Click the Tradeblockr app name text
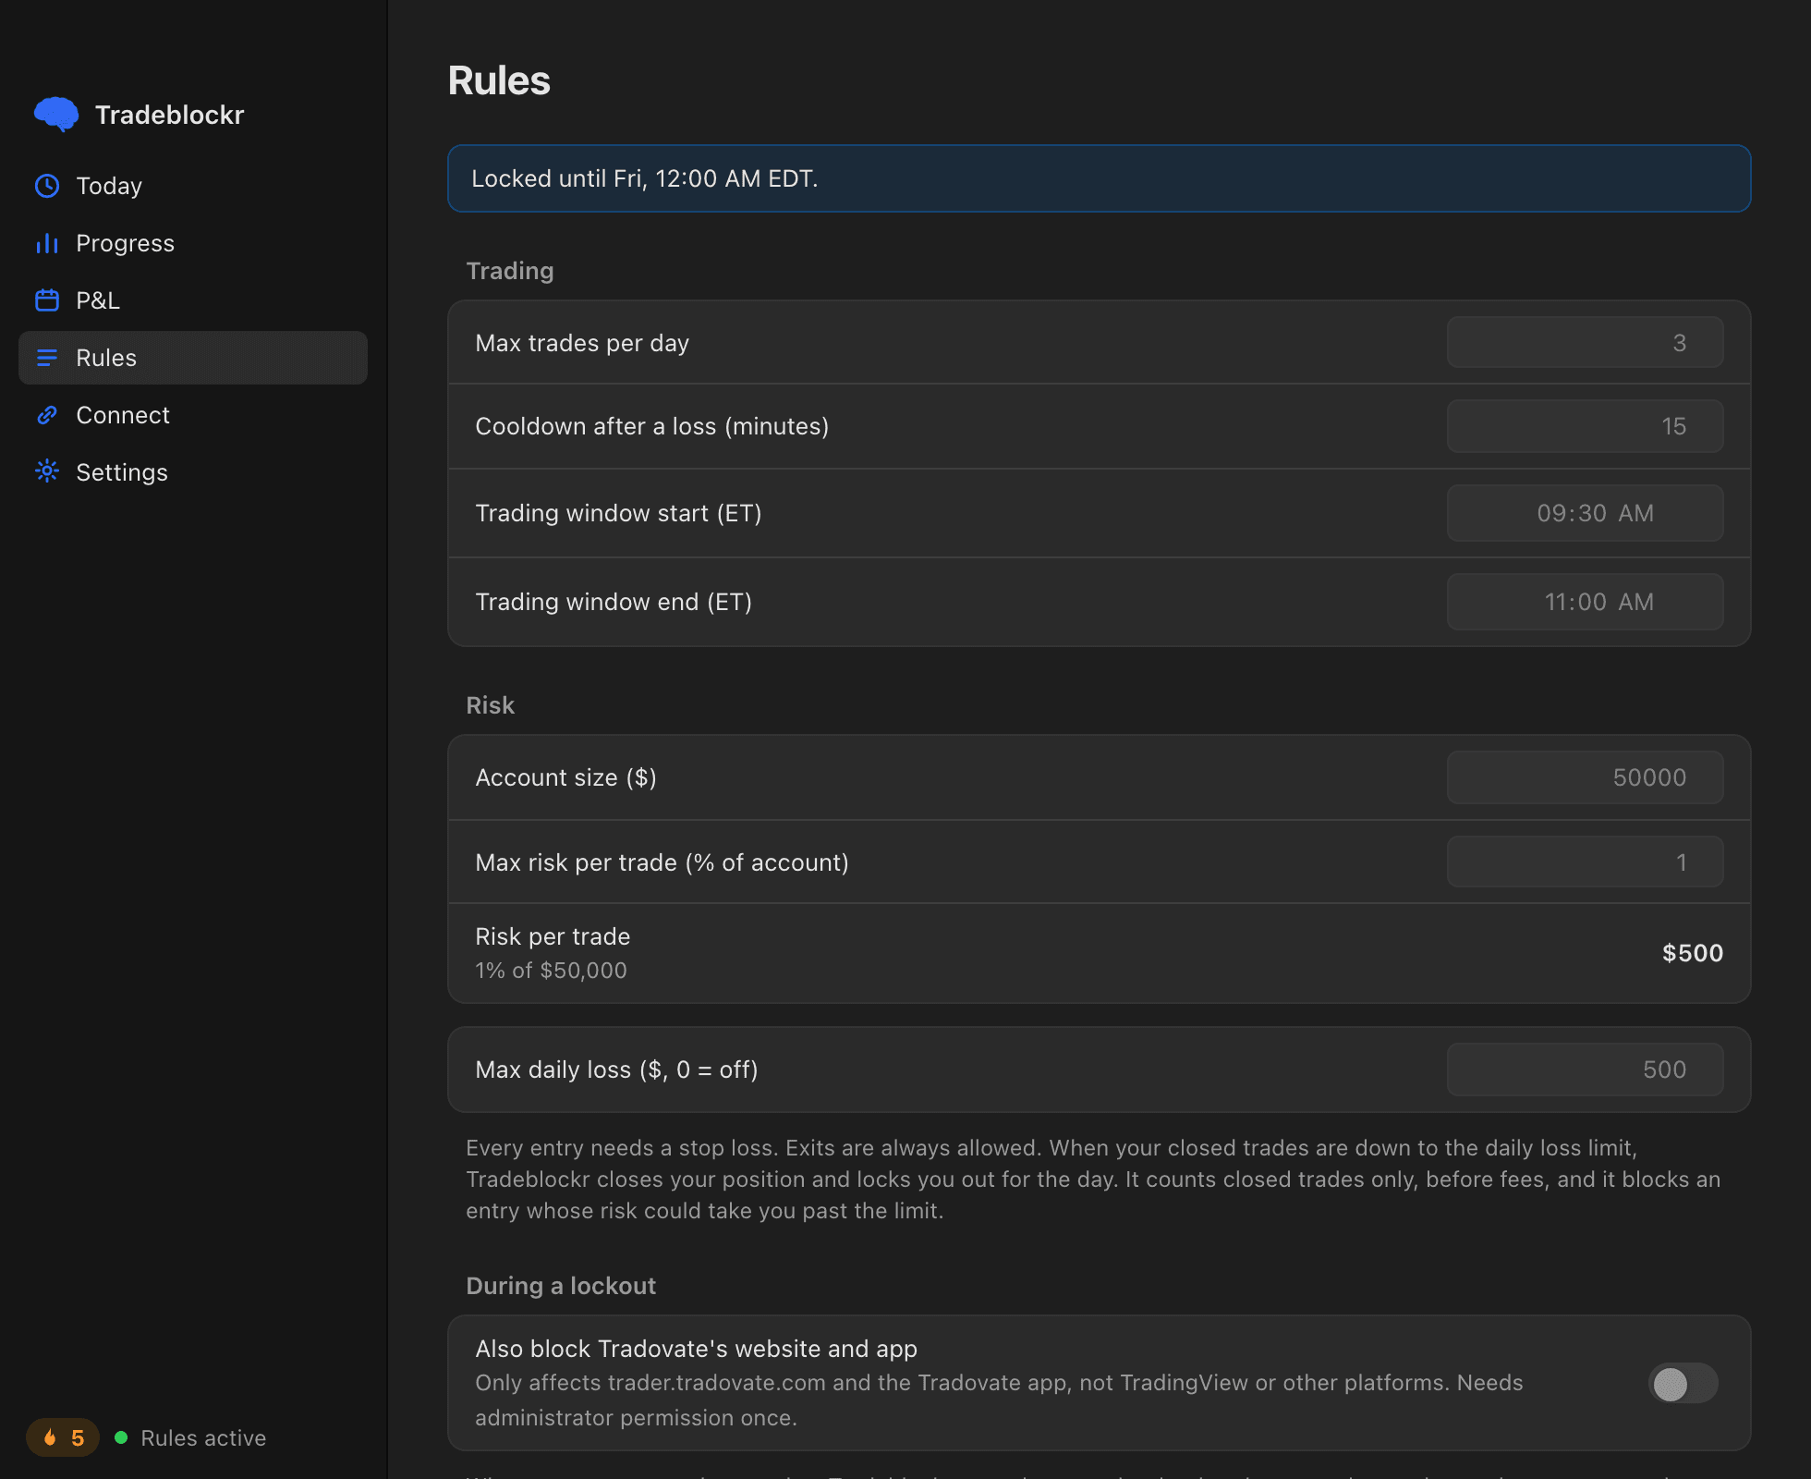 pos(169,115)
